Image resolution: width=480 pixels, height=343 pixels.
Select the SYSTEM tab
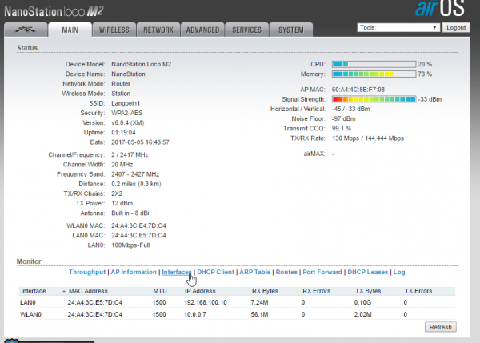click(290, 30)
